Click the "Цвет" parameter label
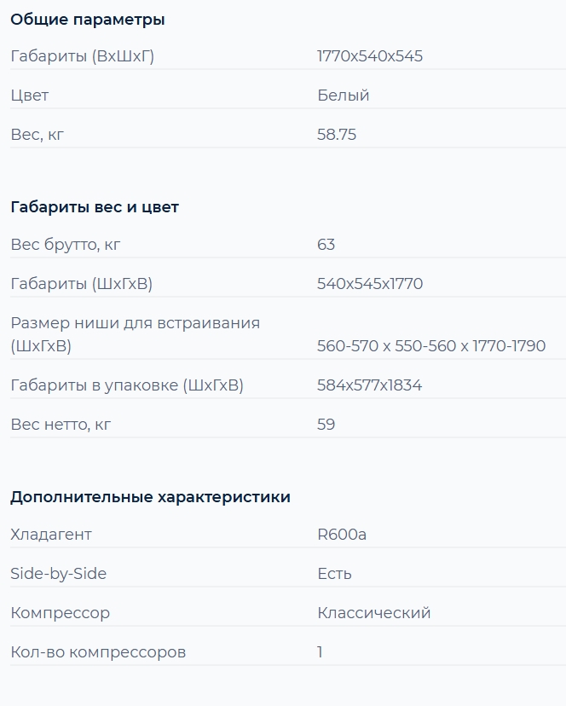The height and width of the screenshot is (706, 566). [x=30, y=95]
